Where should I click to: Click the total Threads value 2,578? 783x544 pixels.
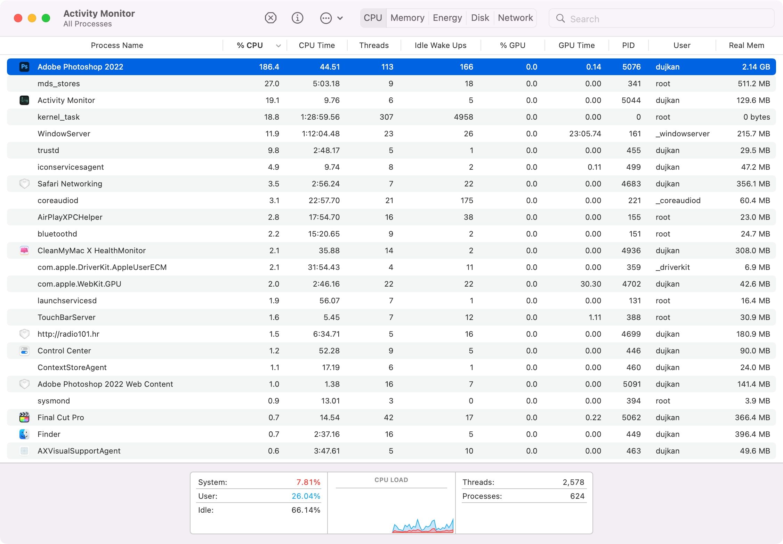click(x=573, y=482)
